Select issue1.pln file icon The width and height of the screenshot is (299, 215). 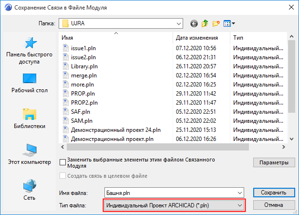(66, 48)
